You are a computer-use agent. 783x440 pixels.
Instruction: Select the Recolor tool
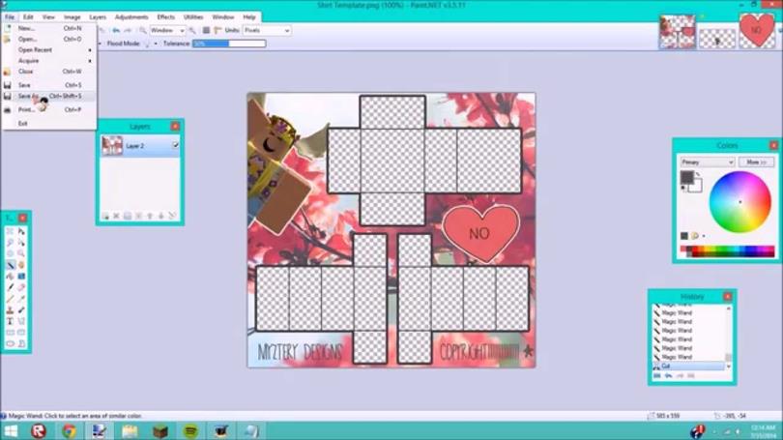(21, 310)
